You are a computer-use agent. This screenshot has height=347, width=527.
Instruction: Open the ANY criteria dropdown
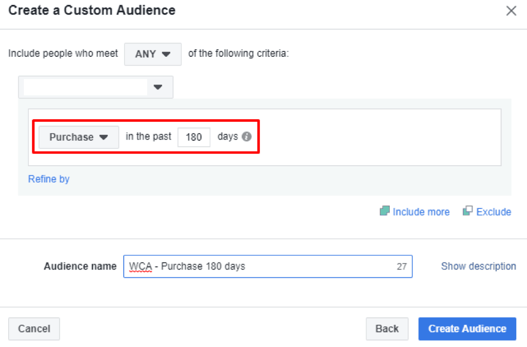152,54
